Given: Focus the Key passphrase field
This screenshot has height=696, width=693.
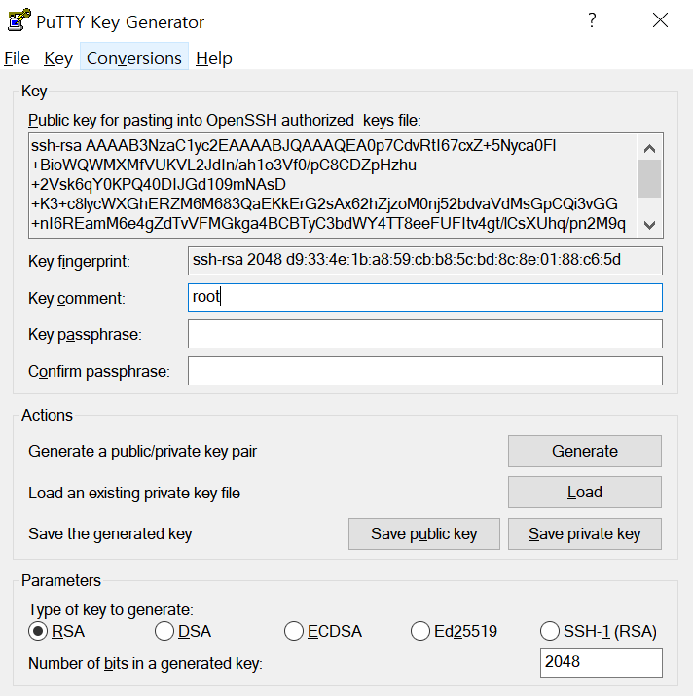Looking at the screenshot, I should [x=424, y=334].
